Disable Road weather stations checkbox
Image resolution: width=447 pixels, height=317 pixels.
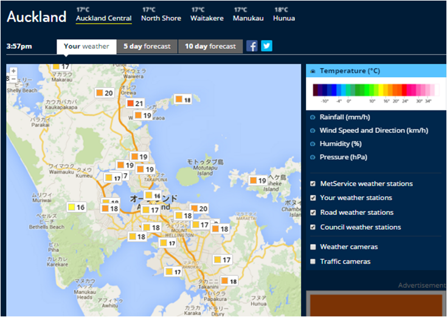click(313, 213)
